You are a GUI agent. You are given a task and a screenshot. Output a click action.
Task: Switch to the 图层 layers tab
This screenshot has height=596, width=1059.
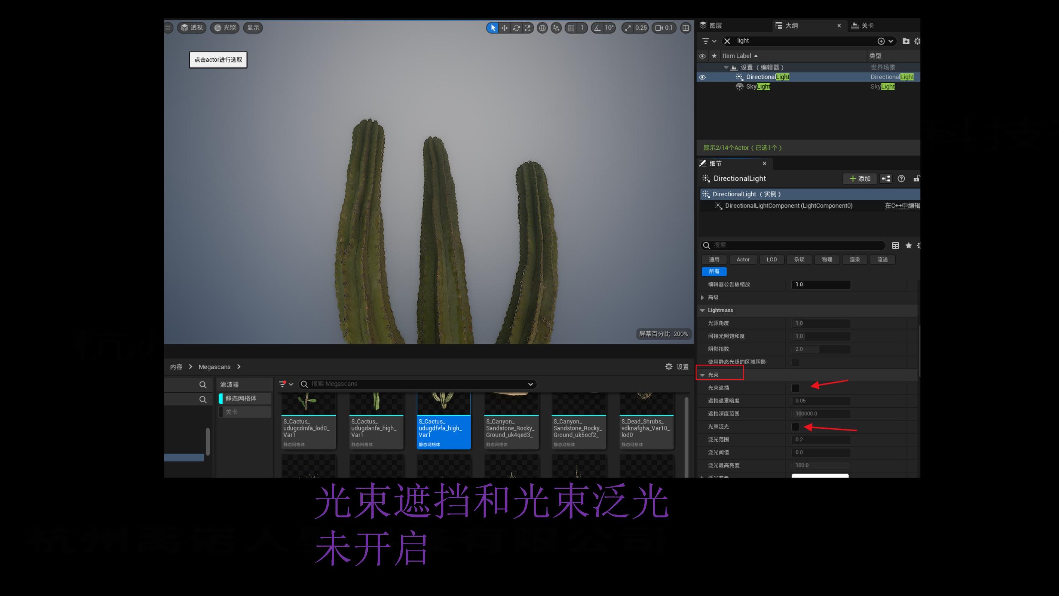tap(711, 26)
